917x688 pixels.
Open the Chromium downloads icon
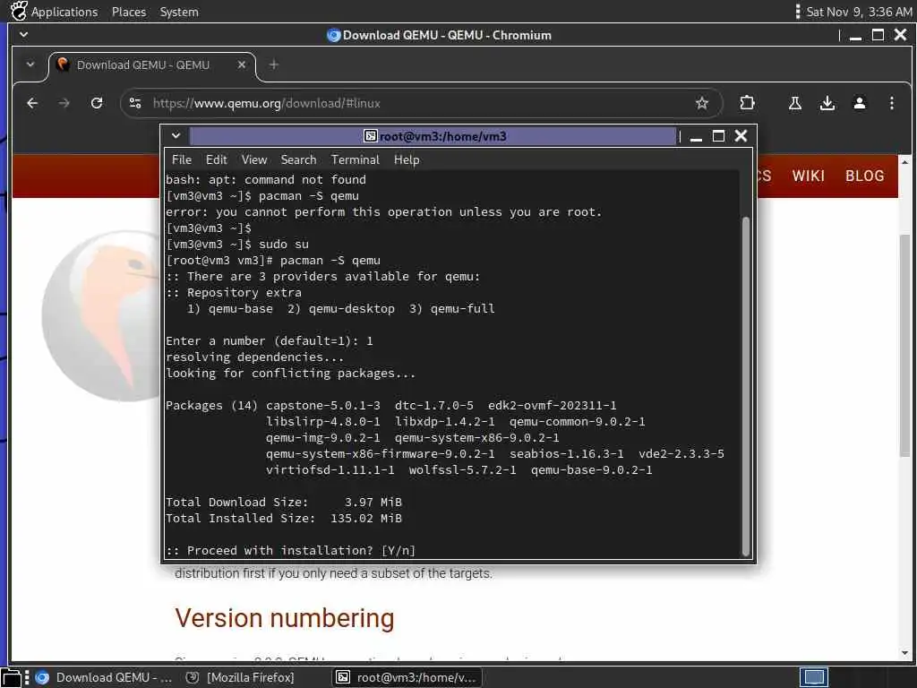coord(827,104)
